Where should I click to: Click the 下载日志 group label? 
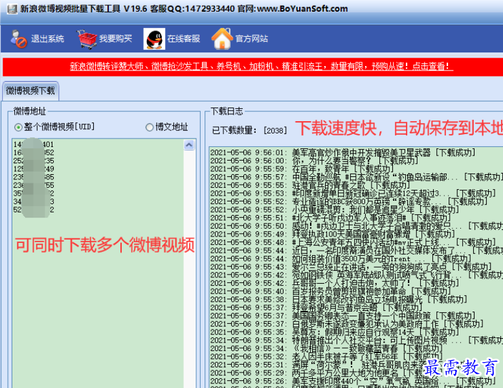[x=227, y=111]
